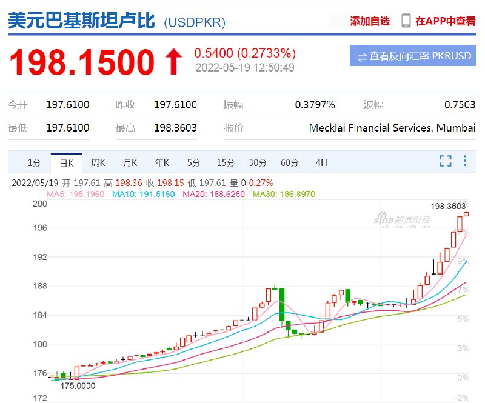Click Mecklai Financial Services. Mumbai quote source
Image resolution: width=485 pixels, height=403 pixels.
[x=392, y=127]
